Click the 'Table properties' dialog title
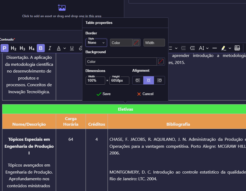Image resolution: width=246 pixels, height=191 pixels. 99,23
